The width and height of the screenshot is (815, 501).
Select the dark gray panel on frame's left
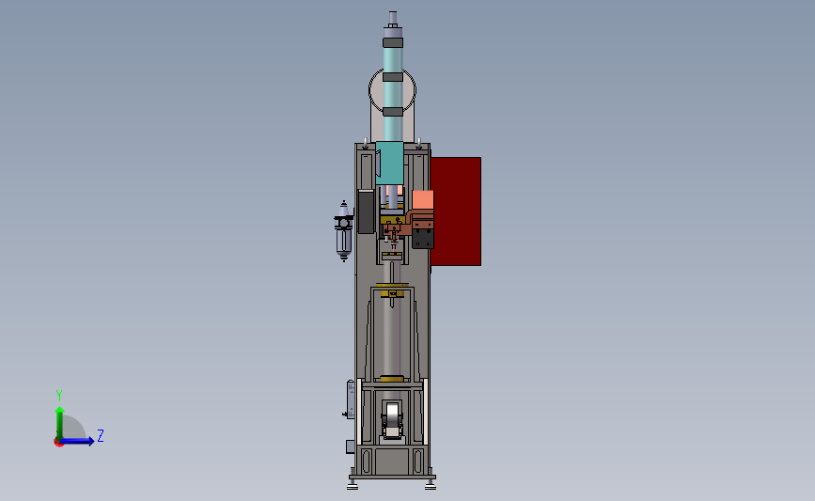(x=366, y=211)
